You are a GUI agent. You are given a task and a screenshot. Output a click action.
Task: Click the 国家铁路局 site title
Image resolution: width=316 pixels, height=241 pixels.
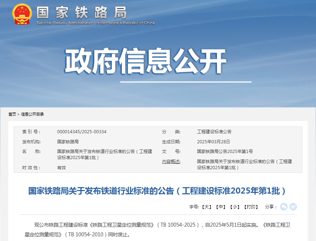click(82, 13)
